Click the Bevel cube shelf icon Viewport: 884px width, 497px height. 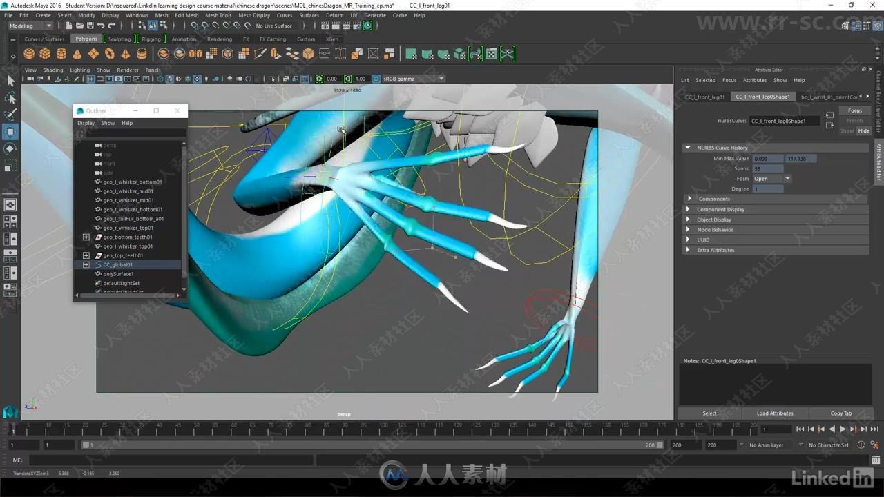click(308, 54)
